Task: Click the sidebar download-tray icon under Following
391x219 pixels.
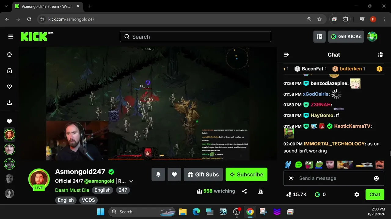Action: (x=9, y=103)
